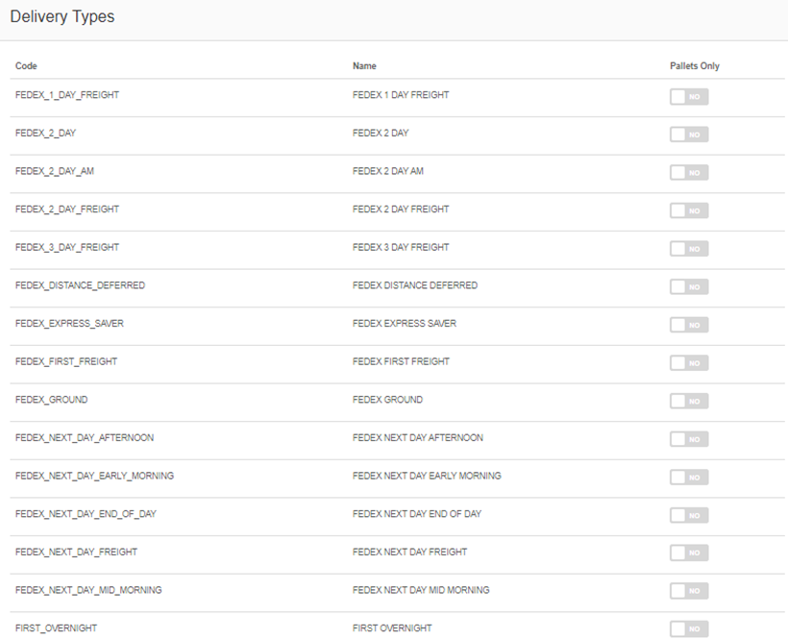Enable Pallets Only for FEDEX_GROUND
788x639 pixels.
tap(689, 401)
